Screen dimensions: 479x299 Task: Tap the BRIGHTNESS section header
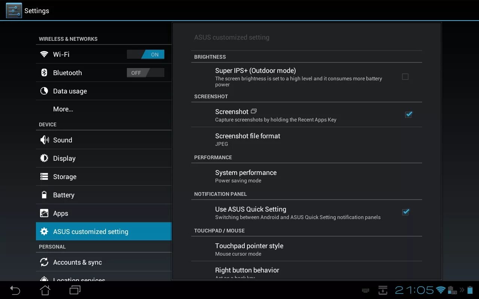210,57
